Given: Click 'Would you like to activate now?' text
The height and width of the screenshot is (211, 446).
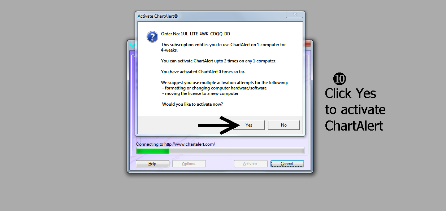Looking at the screenshot, I should tap(192, 104).
